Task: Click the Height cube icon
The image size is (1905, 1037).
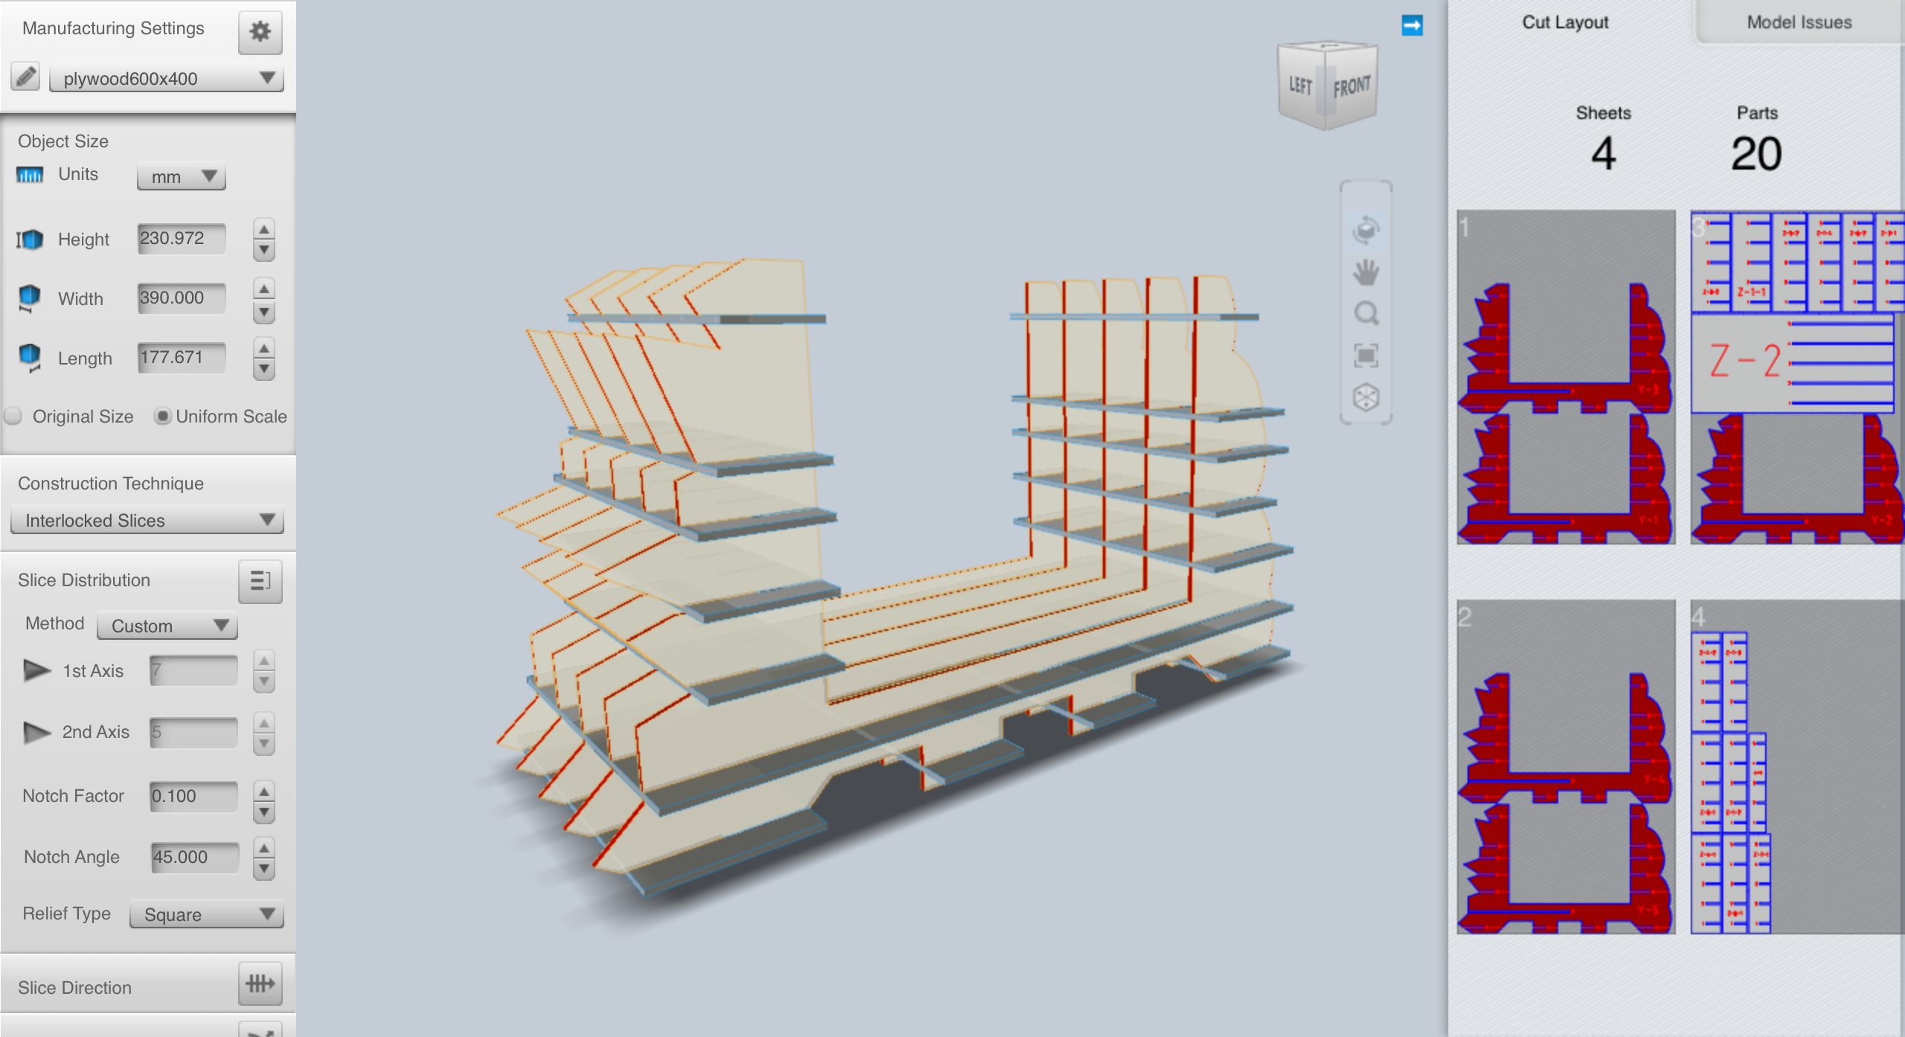Action: 30,240
